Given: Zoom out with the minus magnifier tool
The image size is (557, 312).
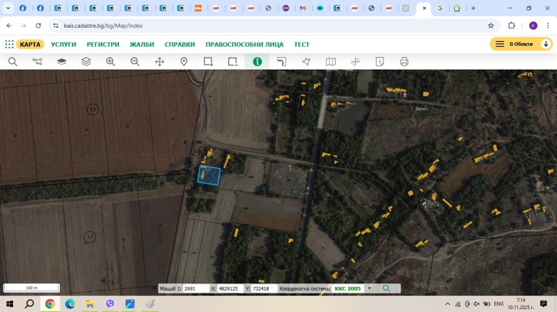Looking at the screenshot, I should point(135,62).
